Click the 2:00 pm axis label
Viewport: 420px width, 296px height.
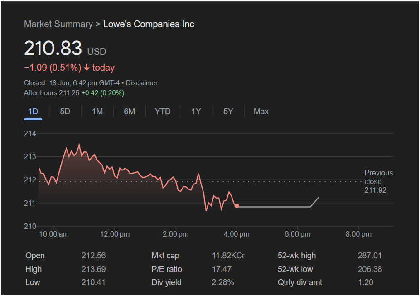coord(176,234)
